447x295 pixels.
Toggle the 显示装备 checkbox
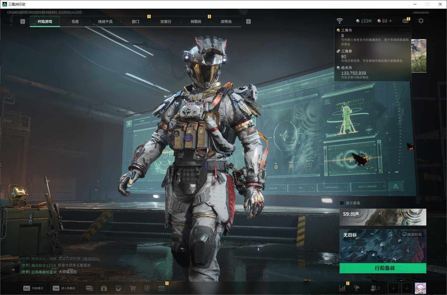(342, 203)
